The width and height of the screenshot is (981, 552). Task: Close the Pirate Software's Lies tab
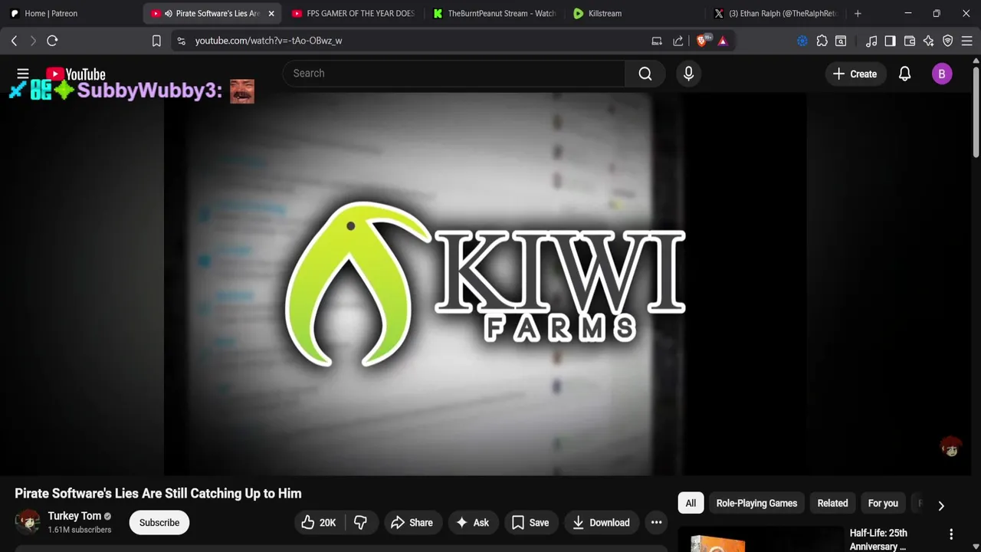[271, 13]
